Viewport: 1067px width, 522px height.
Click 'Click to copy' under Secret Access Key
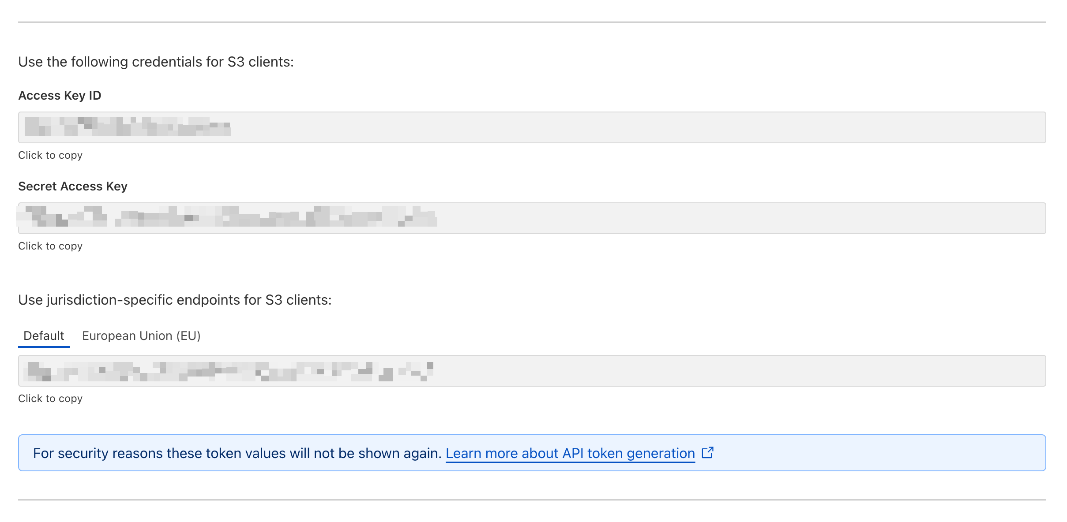(x=51, y=246)
